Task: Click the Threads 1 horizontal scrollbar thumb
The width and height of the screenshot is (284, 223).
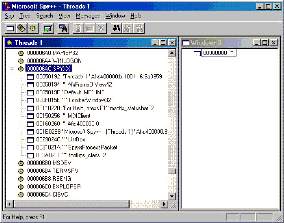Action: pos(71,204)
